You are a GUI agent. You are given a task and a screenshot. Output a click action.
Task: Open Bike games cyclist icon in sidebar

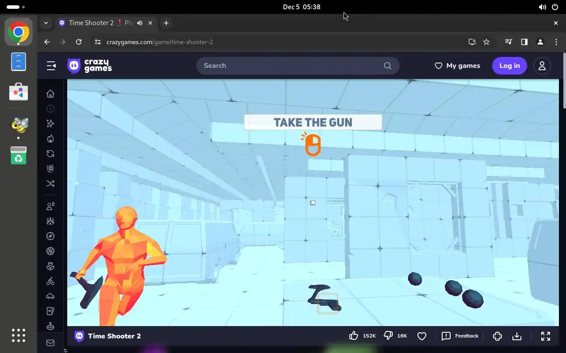pyautogui.click(x=50, y=281)
